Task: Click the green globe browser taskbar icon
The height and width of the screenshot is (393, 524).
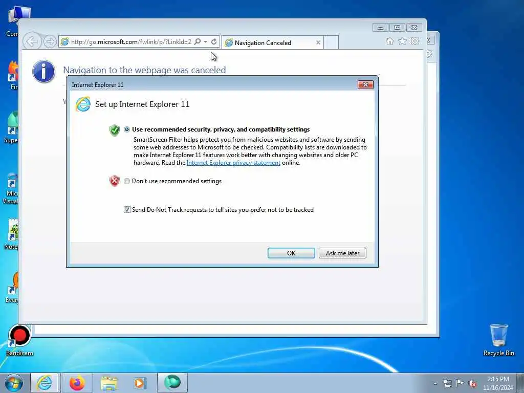Action: 172,383
